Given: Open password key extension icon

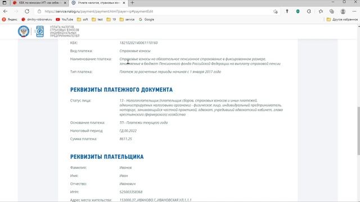Looking at the screenshot, I should click(287, 11).
